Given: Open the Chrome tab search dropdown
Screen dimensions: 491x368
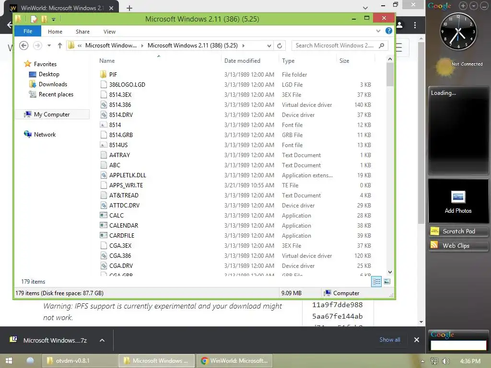Looking at the screenshot, I should [x=365, y=8].
